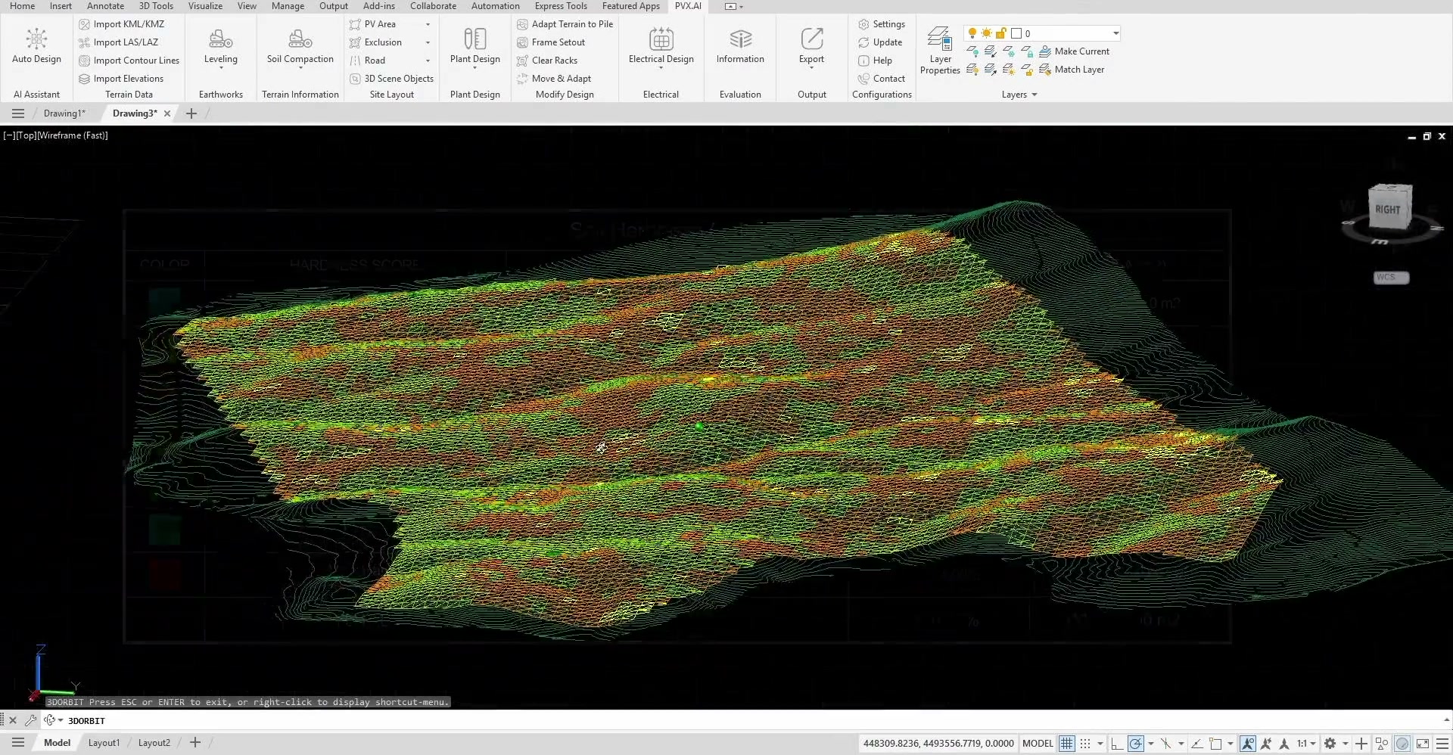Toggle the drawing grid display
This screenshot has width=1453, height=755.
pyautogui.click(x=1066, y=744)
